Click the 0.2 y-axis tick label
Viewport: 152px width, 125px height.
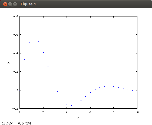click(16, 72)
